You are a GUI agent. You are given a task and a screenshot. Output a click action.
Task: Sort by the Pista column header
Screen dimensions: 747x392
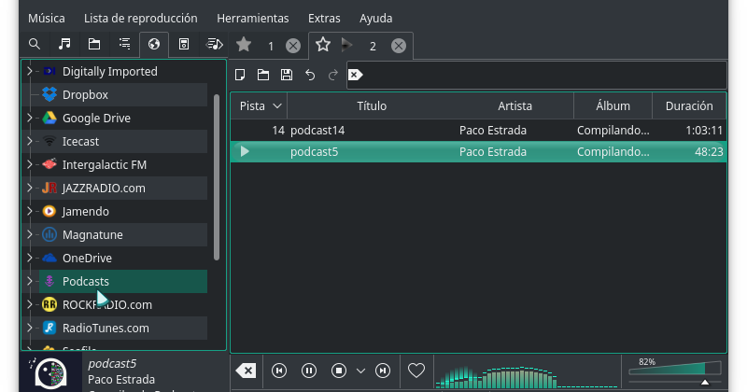tap(260, 105)
